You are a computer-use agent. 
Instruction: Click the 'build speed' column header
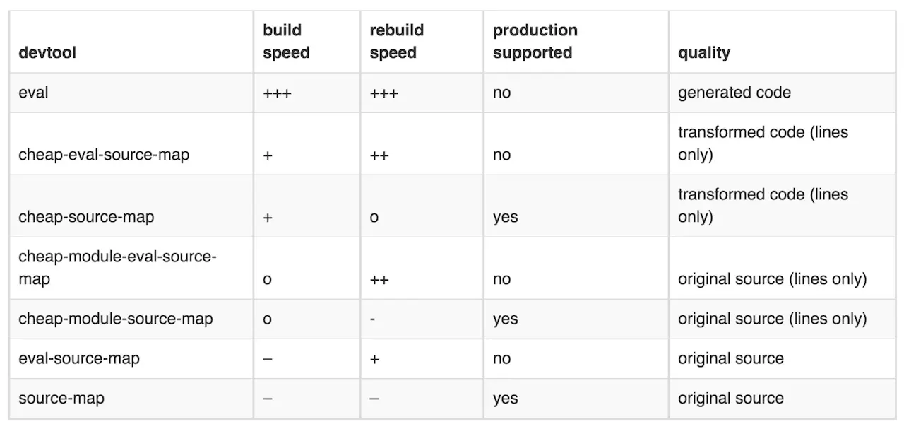[x=286, y=42]
